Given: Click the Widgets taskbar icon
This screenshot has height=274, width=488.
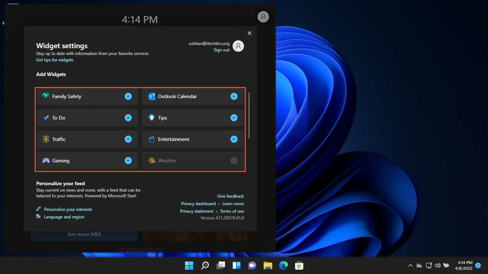Looking at the screenshot, I should (236, 265).
